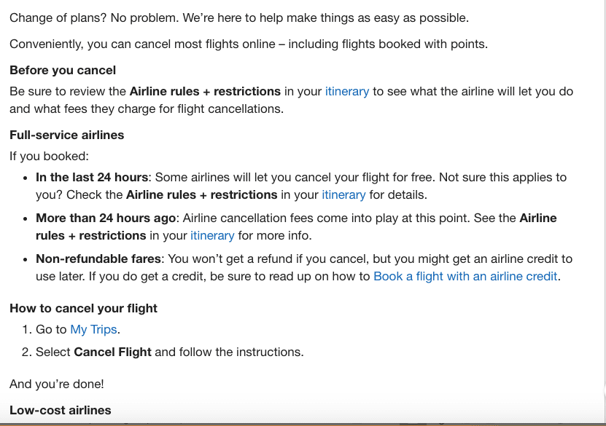Viewport: 606px width, 426px height.
Task: Click the Change of plans? No problem sentence
Action: tap(239, 17)
